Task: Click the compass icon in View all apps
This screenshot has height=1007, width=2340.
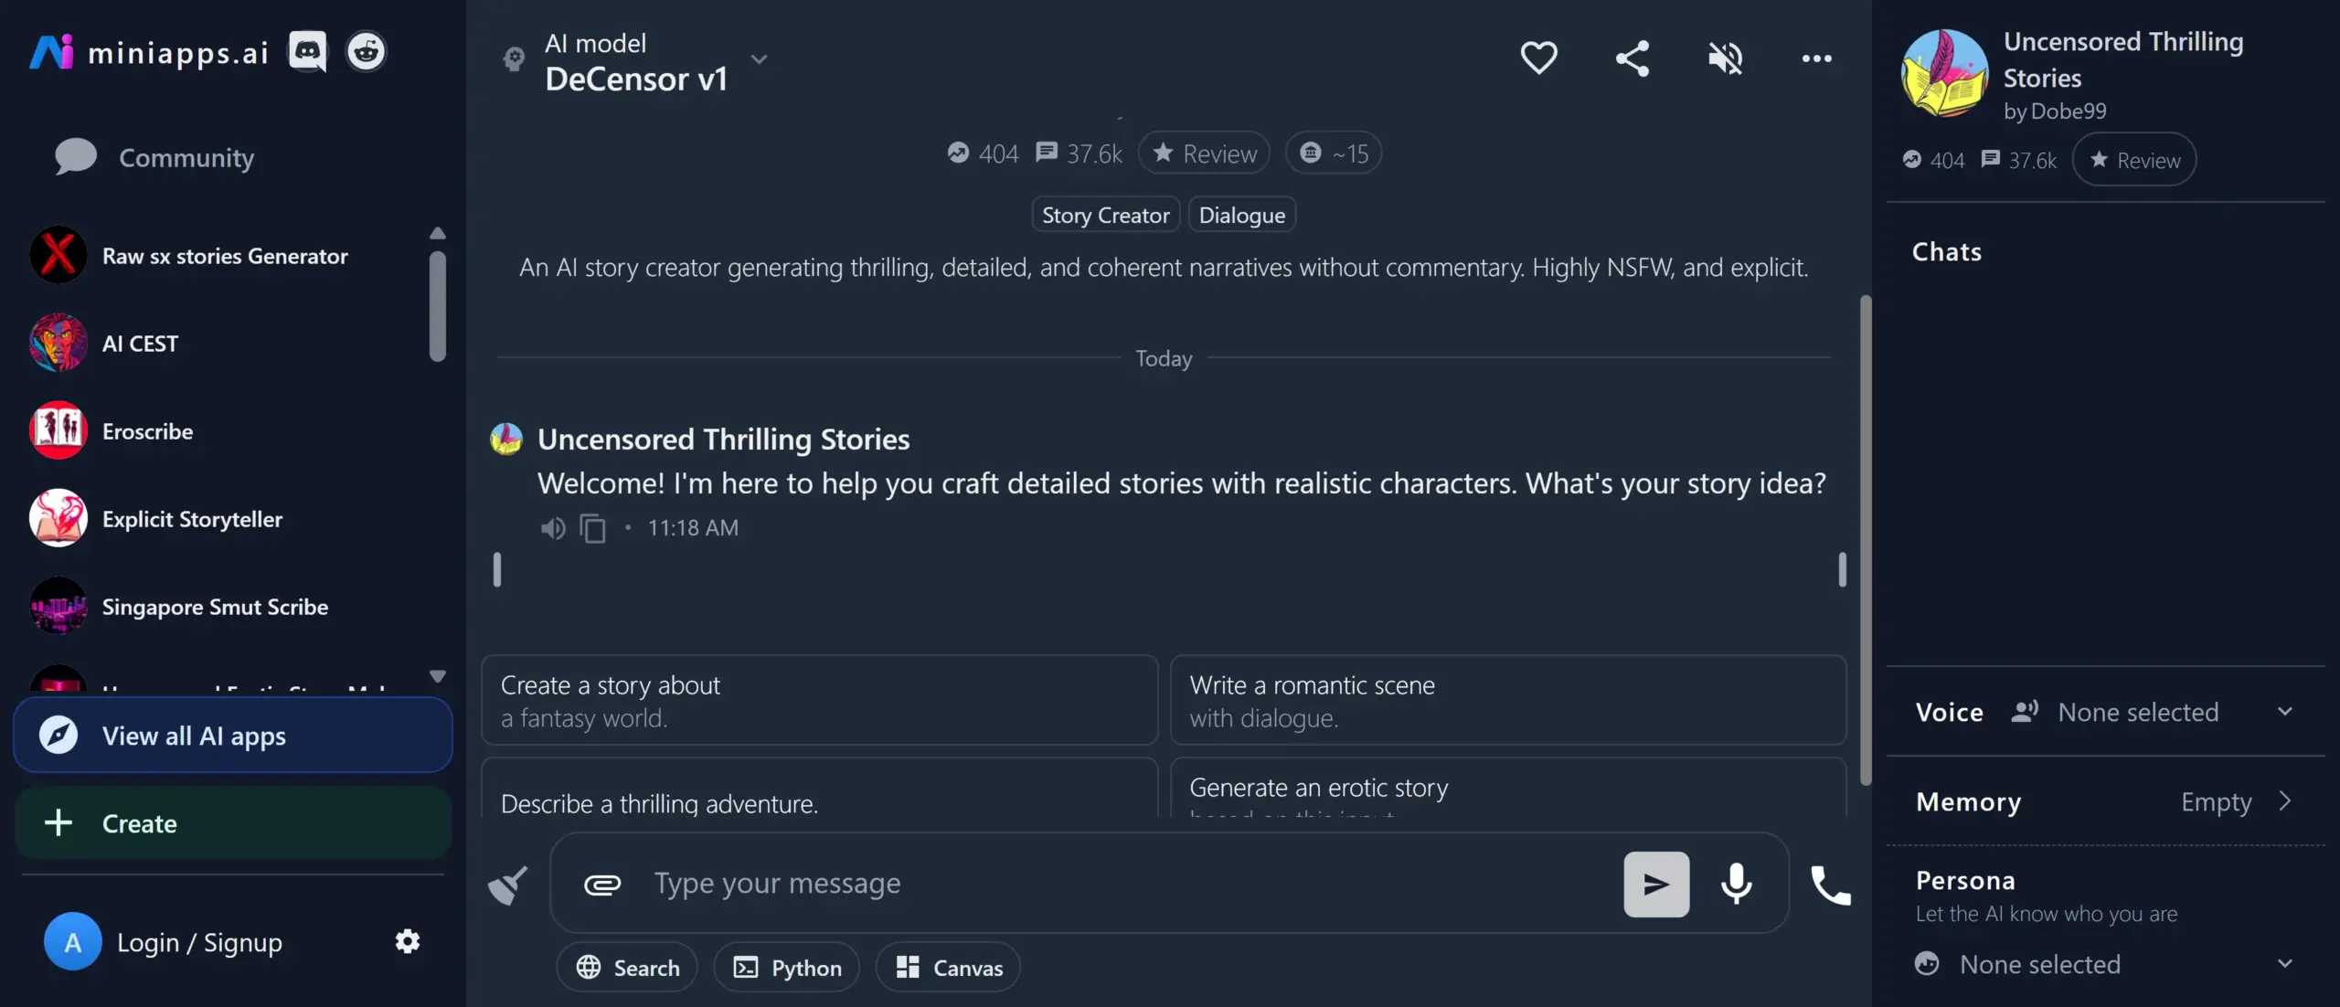Action: point(58,735)
